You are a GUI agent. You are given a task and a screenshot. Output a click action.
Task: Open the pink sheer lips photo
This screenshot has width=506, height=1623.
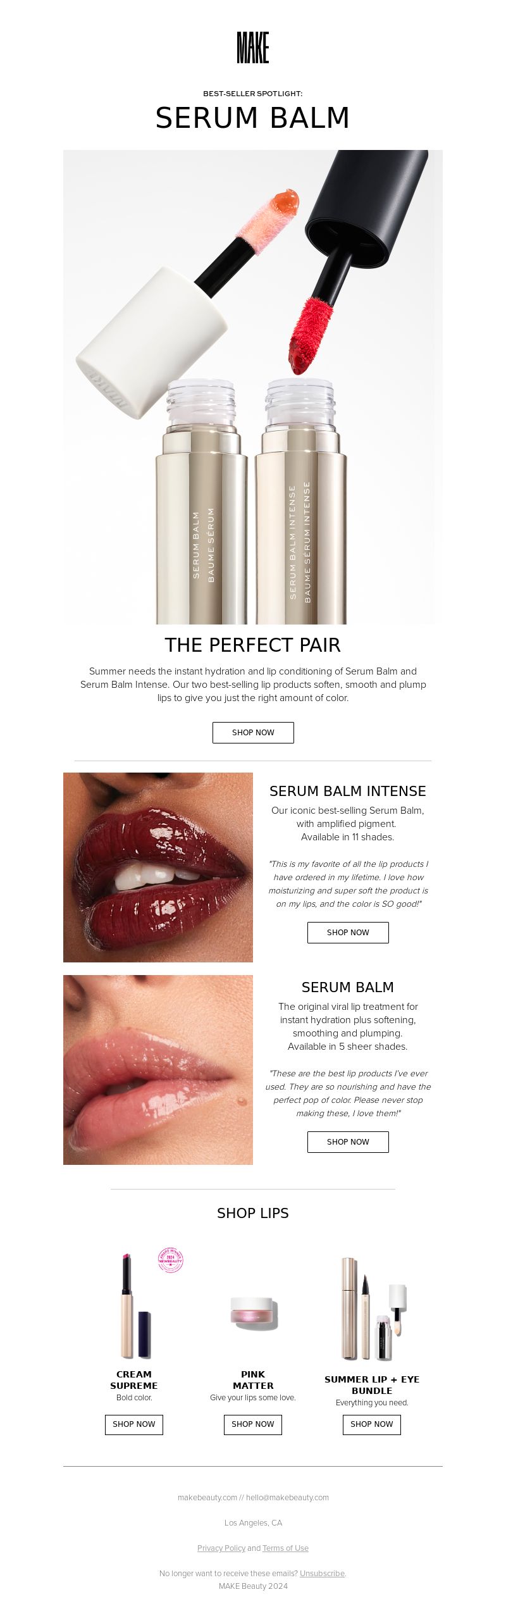[x=158, y=1069]
